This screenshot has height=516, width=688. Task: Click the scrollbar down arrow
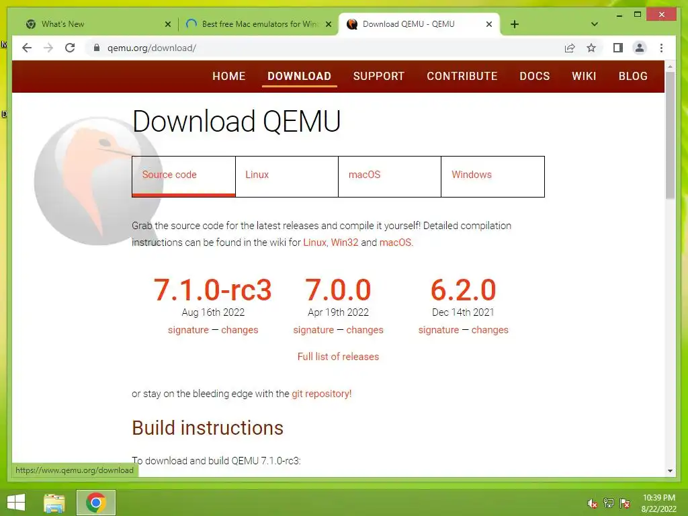(670, 471)
